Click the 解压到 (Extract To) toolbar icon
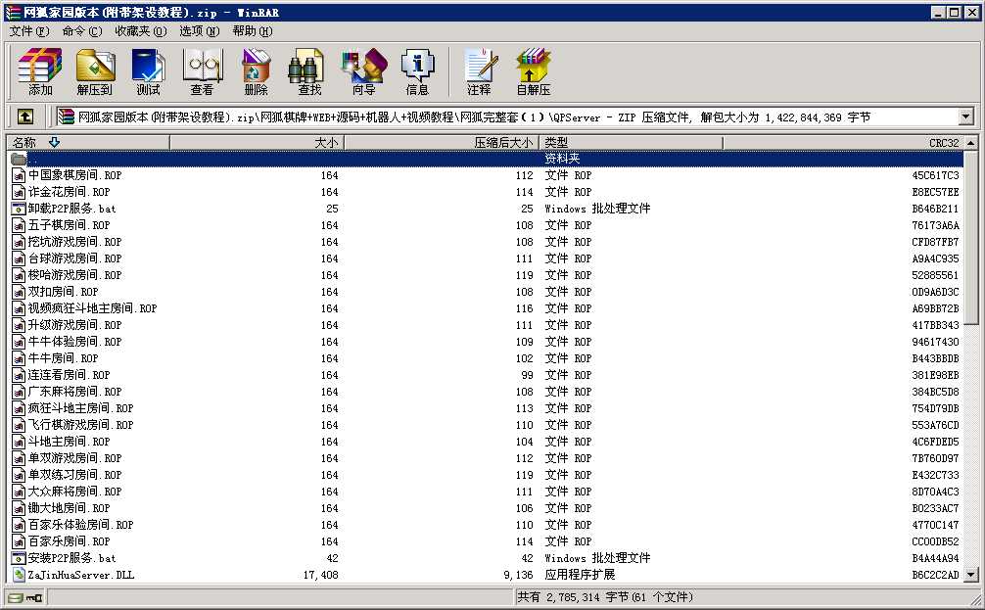Image resolution: width=985 pixels, height=610 pixels. [94, 72]
